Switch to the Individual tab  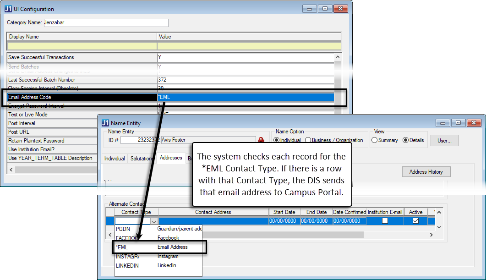click(x=115, y=159)
